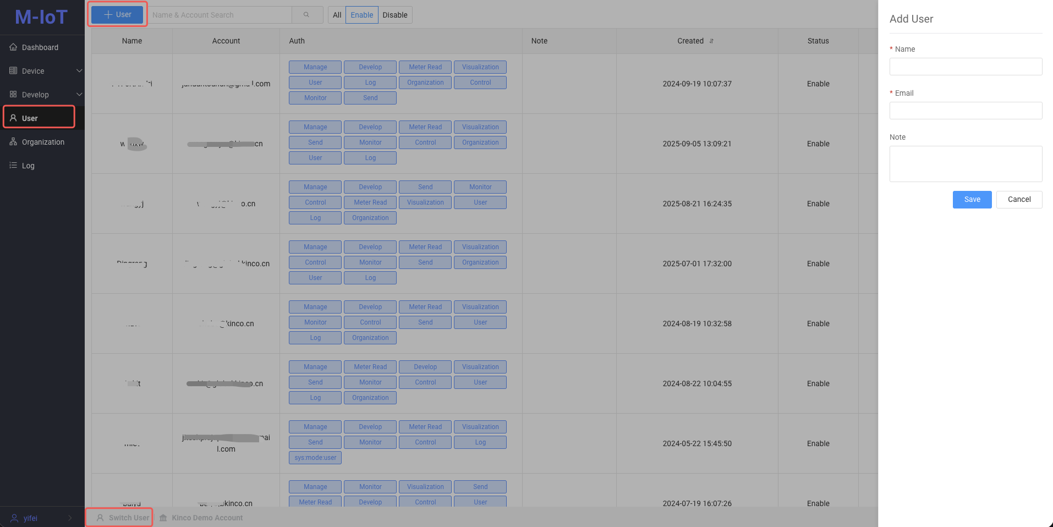
Task: Click the Log list icon in sidebar
Action: [x=13, y=166]
